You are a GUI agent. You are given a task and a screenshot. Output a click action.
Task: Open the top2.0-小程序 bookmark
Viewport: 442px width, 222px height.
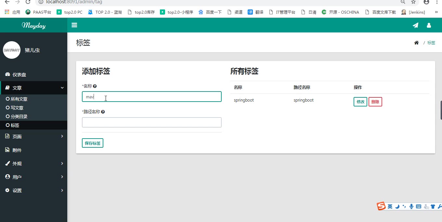coord(176,12)
